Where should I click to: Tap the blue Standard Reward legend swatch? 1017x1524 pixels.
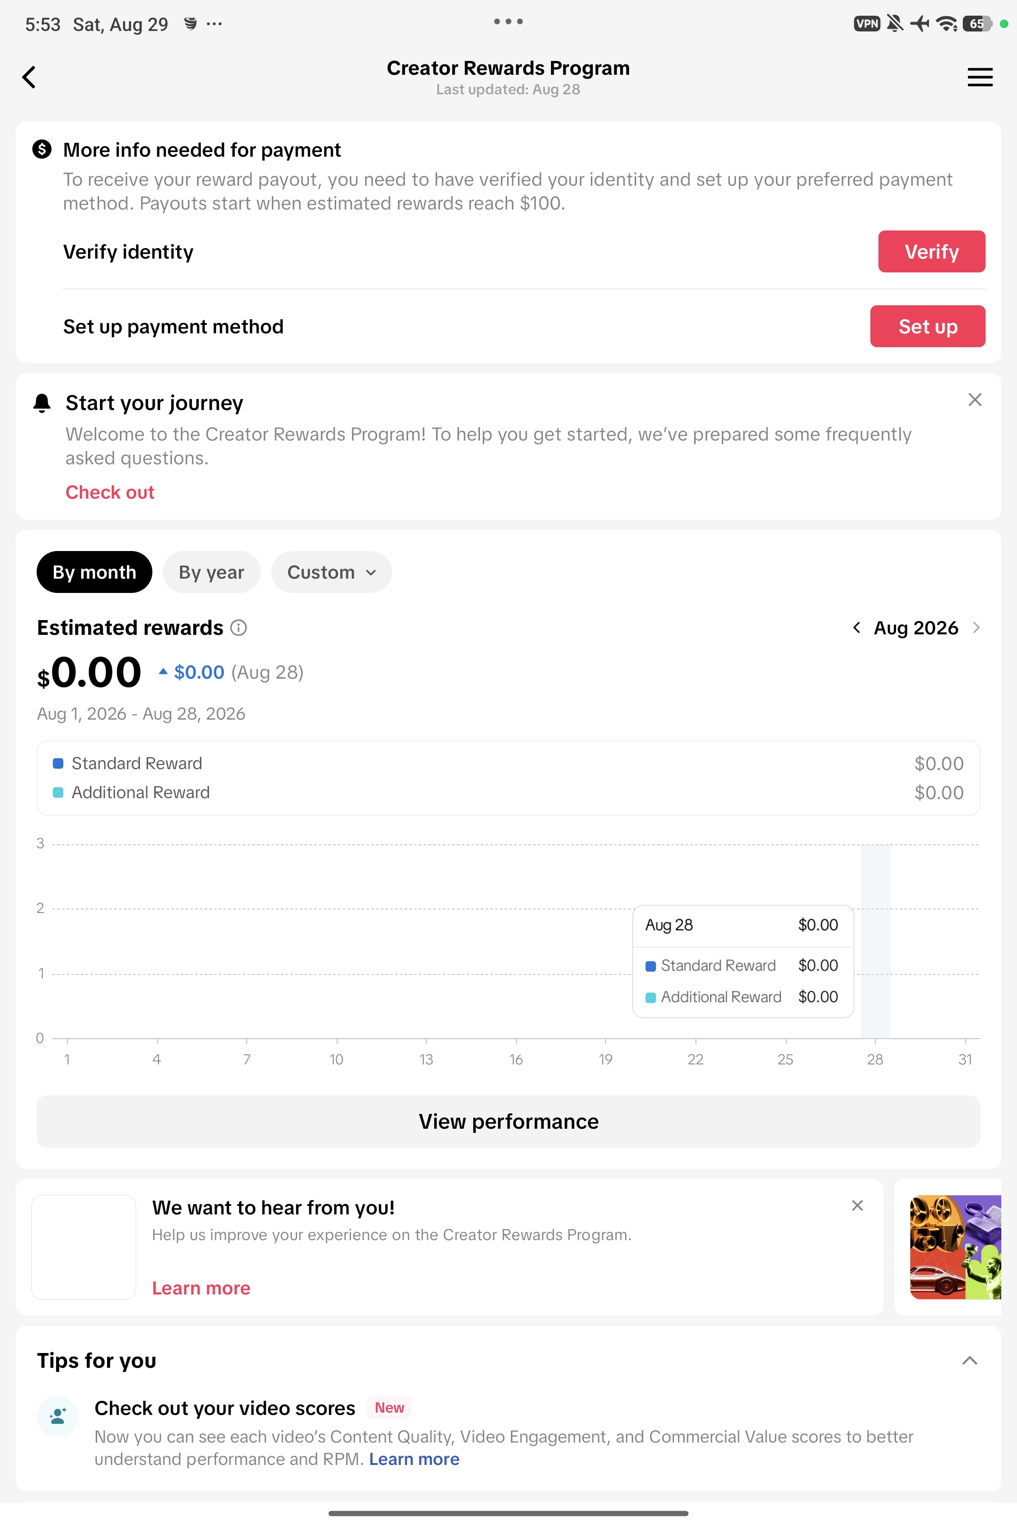(x=58, y=763)
